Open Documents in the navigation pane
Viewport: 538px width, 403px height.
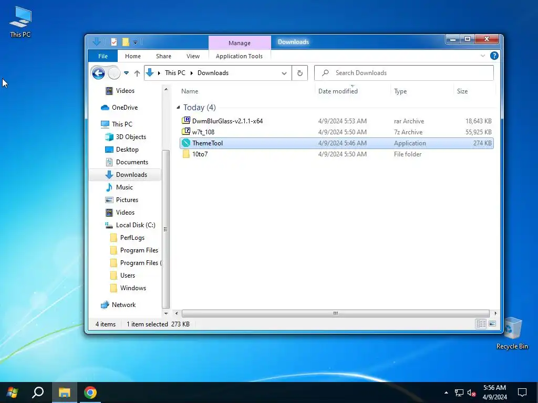click(x=132, y=162)
